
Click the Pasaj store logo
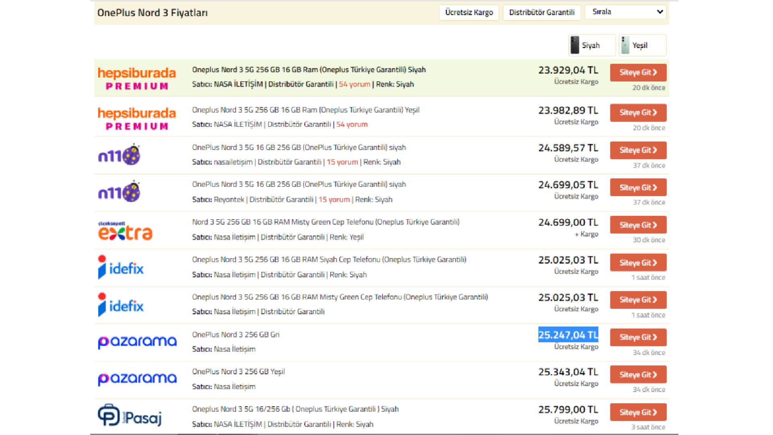pos(130,415)
